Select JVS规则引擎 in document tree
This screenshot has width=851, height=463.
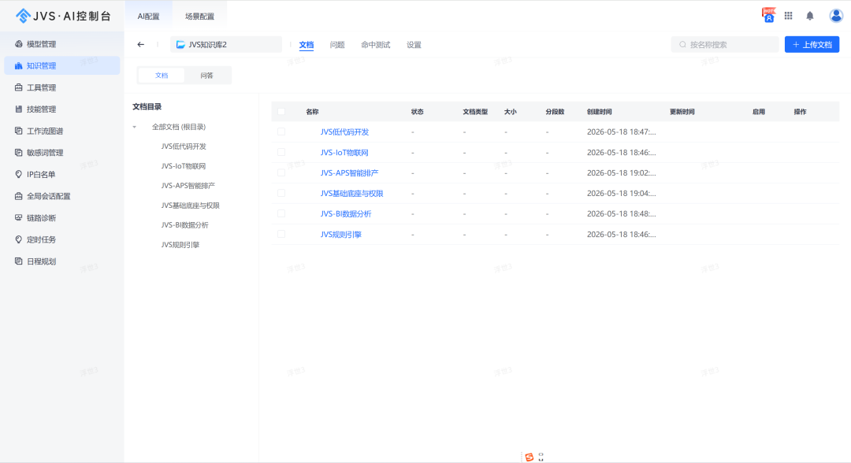(x=180, y=245)
